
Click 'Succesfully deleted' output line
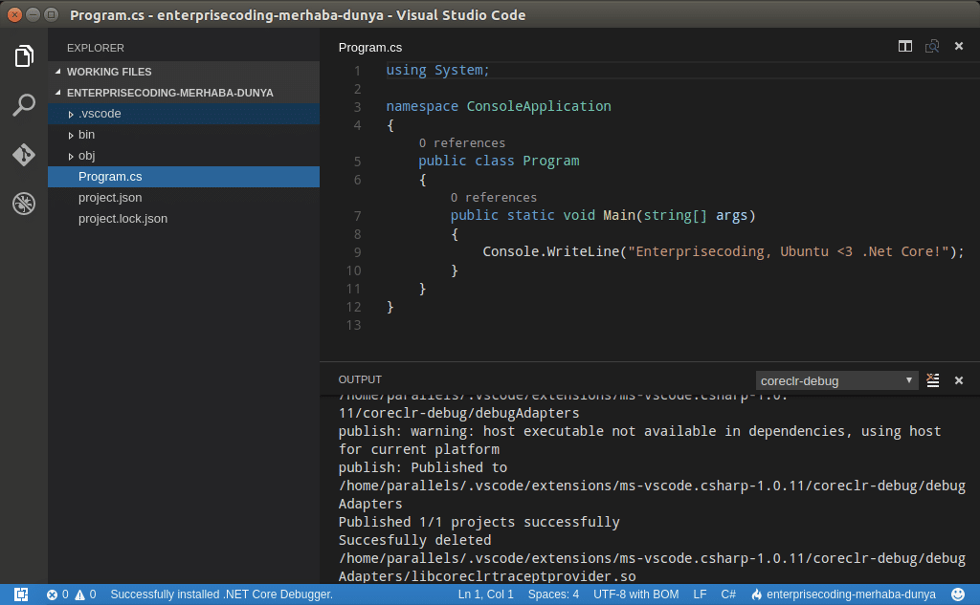point(414,540)
